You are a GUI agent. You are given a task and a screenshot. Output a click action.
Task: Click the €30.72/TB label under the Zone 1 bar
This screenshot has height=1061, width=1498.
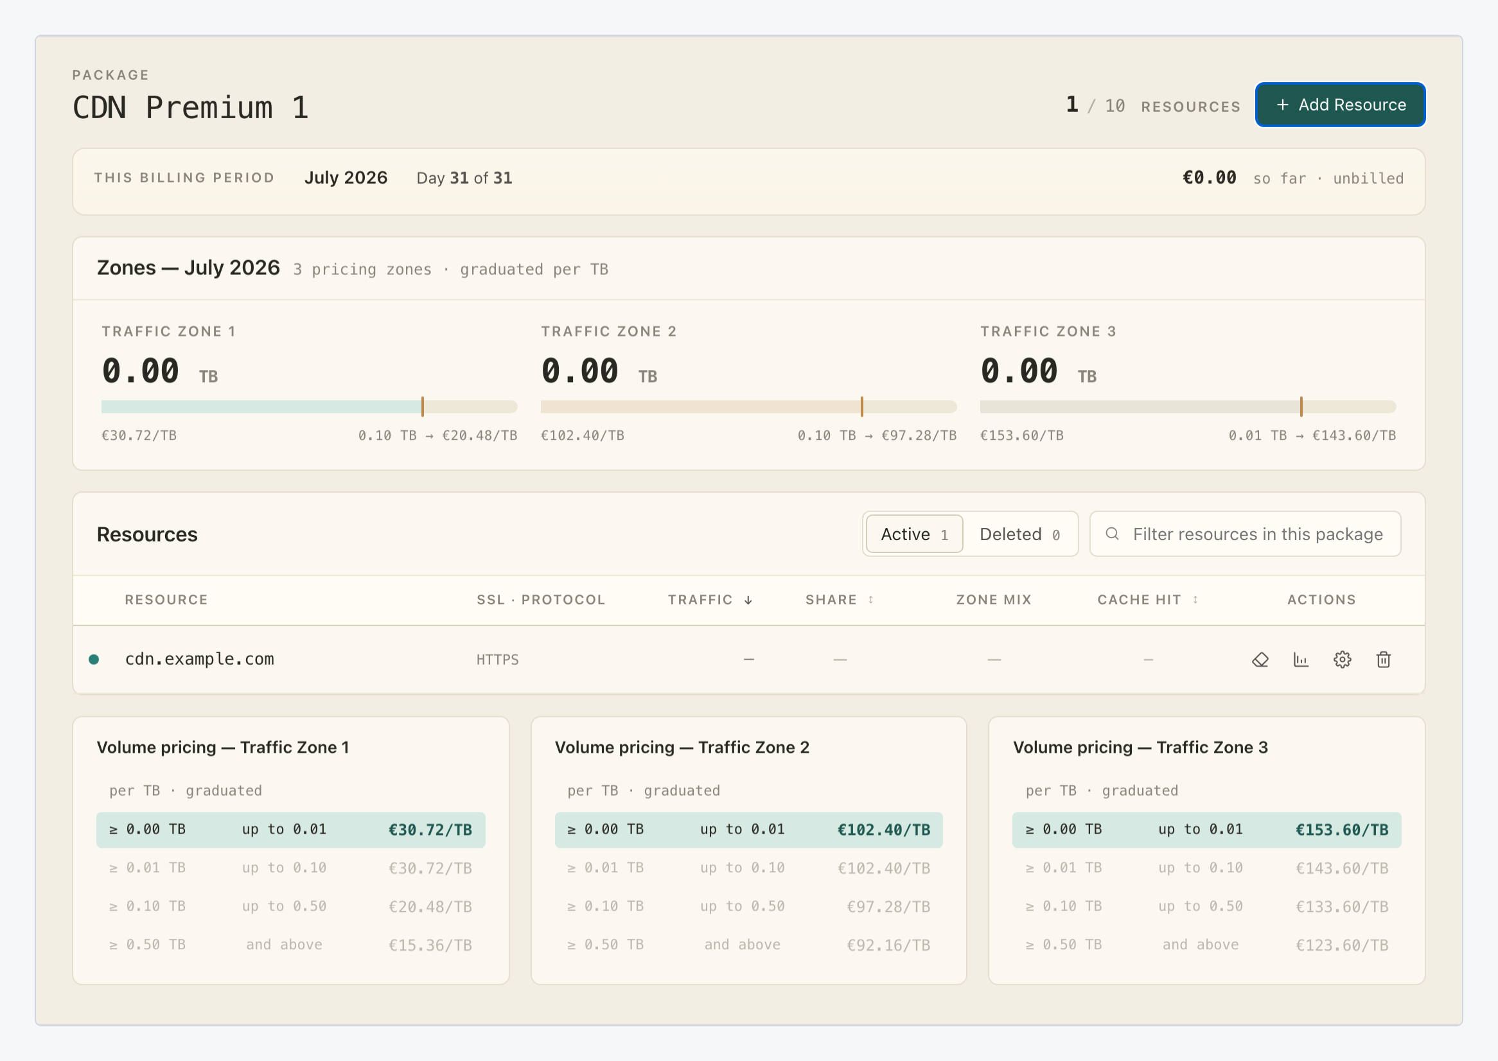[139, 435]
